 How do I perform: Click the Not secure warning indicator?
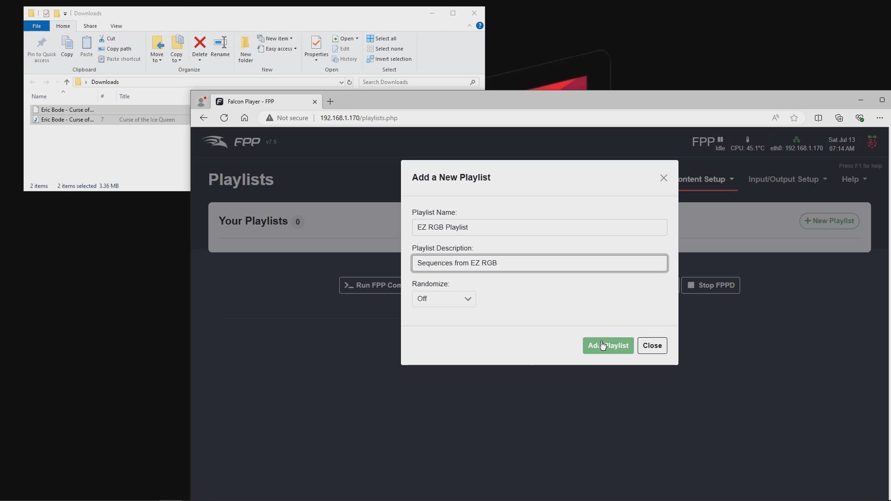coord(287,118)
